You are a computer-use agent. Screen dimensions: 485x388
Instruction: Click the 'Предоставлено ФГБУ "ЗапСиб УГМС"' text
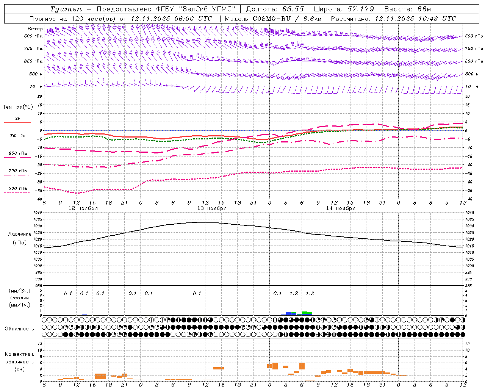pos(166,9)
